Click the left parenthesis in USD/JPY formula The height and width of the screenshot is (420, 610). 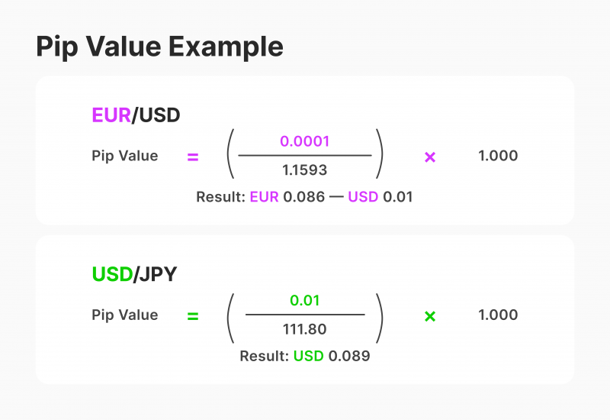click(x=231, y=315)
